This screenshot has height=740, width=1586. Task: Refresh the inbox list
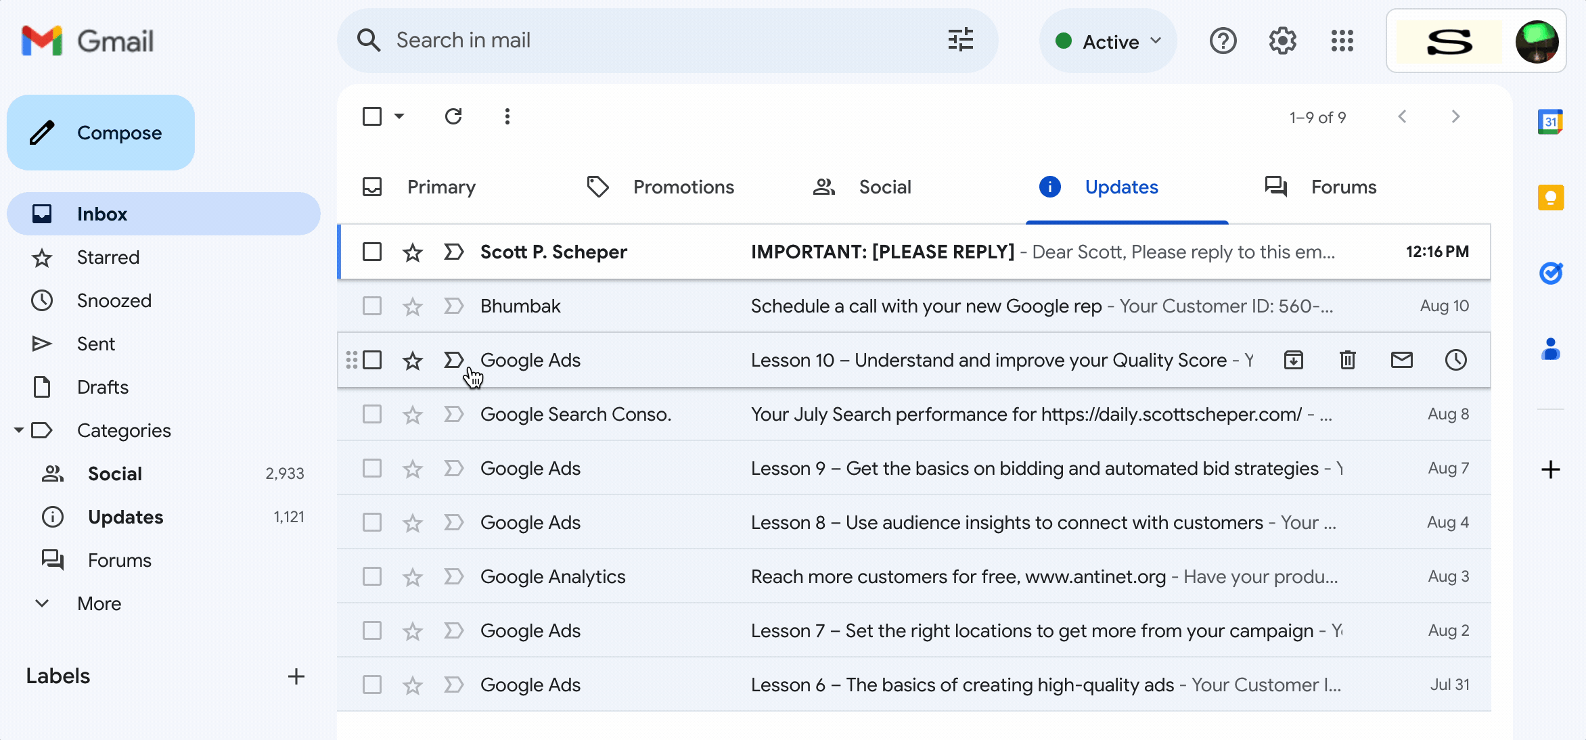[453, 116]
